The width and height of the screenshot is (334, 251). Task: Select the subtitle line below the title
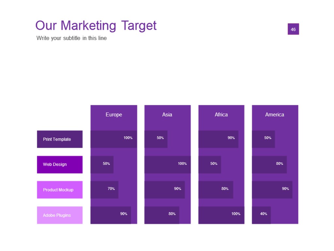pos(71,38)
